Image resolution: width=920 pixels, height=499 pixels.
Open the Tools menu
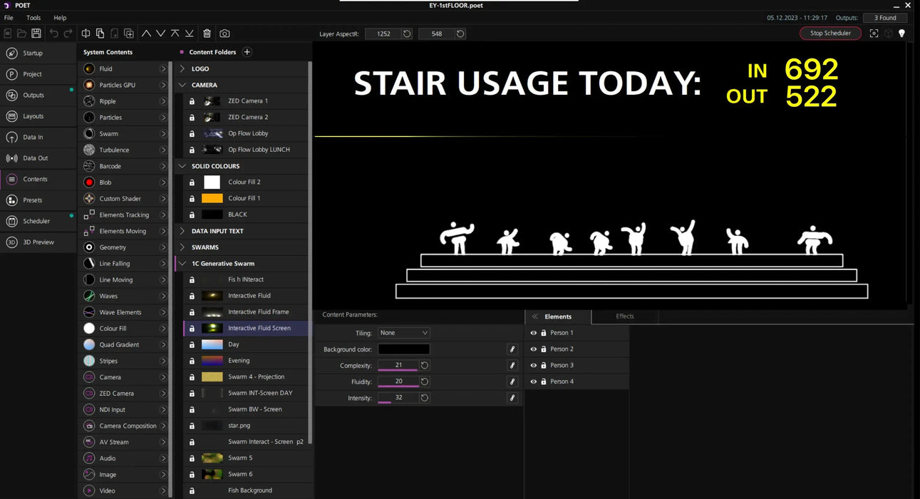[x=33, y=18]
